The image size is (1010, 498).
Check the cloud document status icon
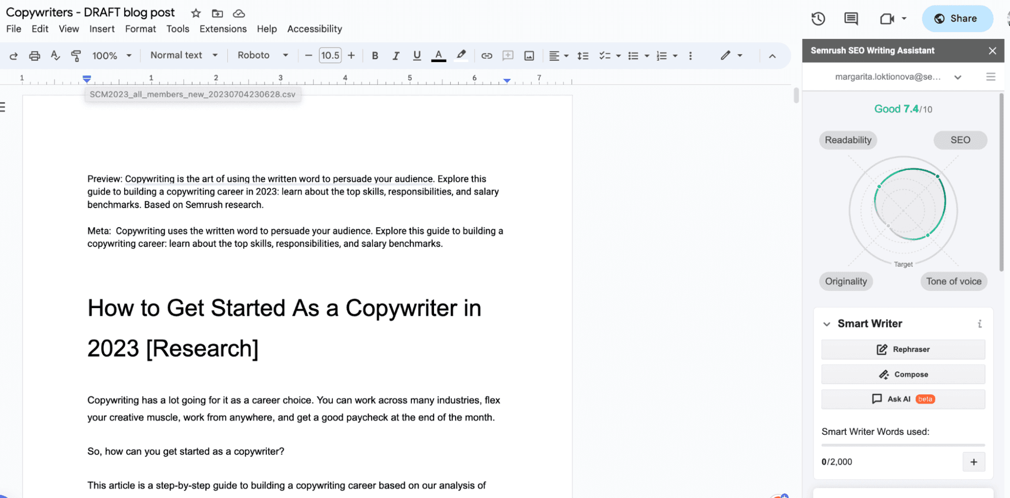pyautogui.click(x=239, y=13)
